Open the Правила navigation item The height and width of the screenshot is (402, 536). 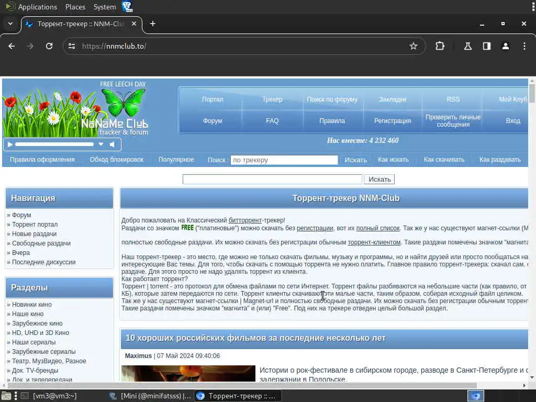[x=332, y=121]
